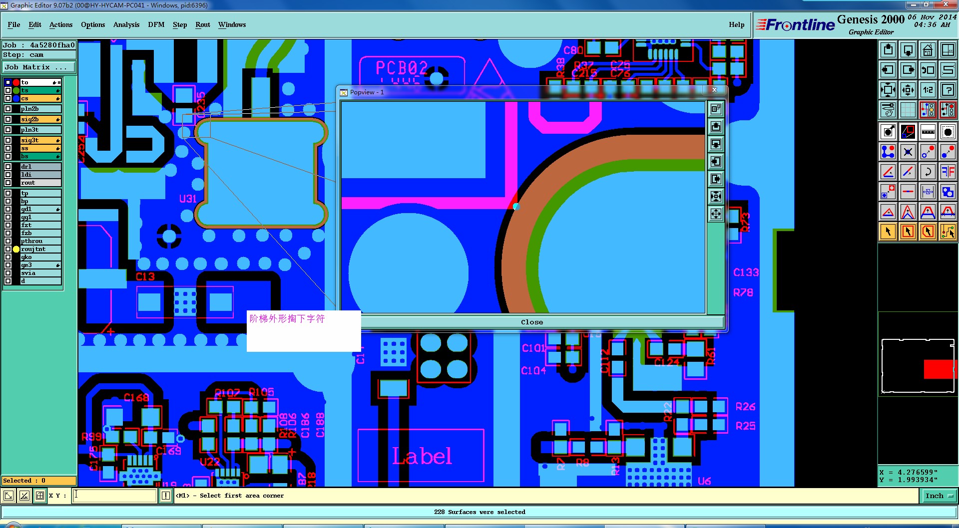This screenshot has width=959, height=528.
Task: Click the blue color dot of layer cs
Action: pyautogui.click(x=16, y=98)
